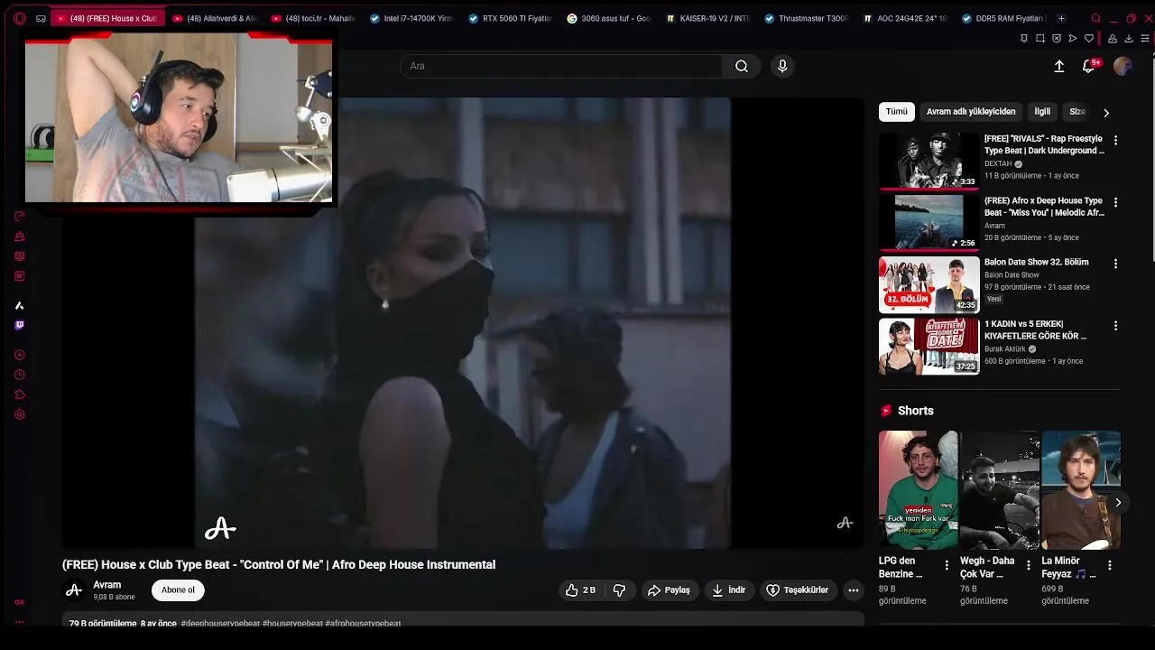This screenshot has height=650, width=1155.
Task: Open Afro x Deep House Miss You title
Action: pos(1044,207)
